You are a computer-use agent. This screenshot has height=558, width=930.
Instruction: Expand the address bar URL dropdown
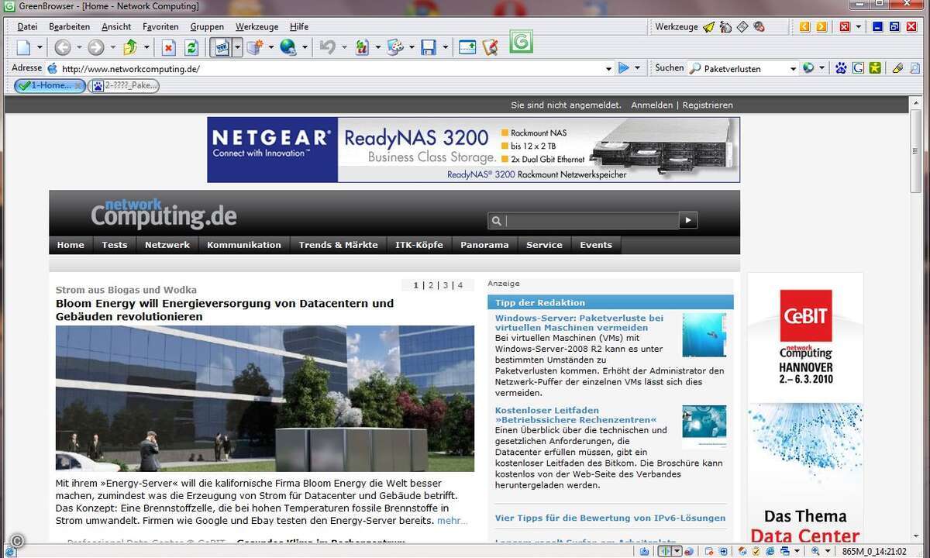(608, 68)
